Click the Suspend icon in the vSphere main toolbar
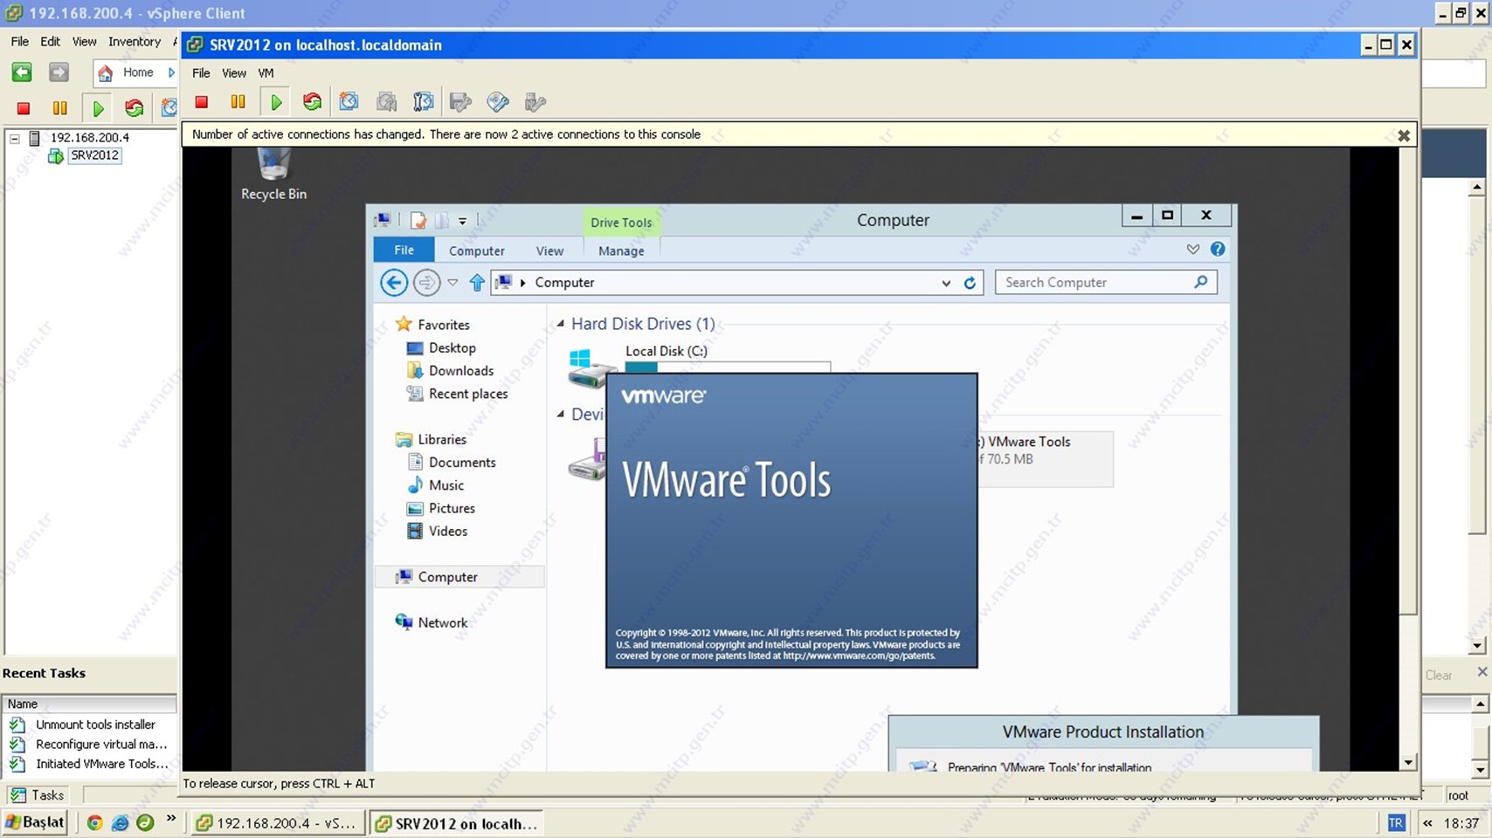This screenshot has height=838, width=1492. [59, 108]
